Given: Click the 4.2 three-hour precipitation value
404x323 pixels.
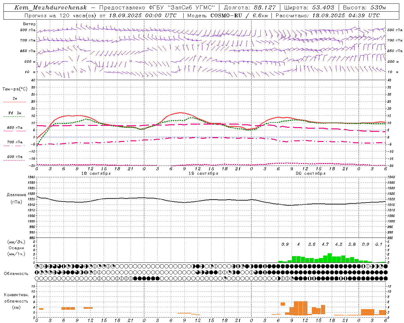Looking at the screenshot, I should [339, 244].
